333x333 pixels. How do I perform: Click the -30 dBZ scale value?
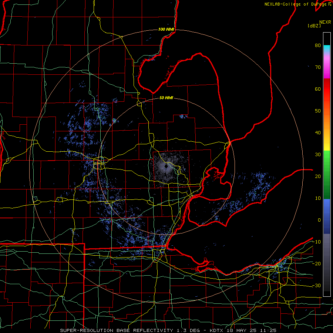(x=316, y=285)
